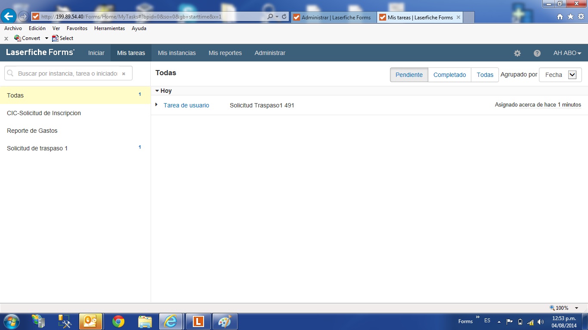Open the volume speaker tray icon
The width and height of the screenshot is (588, 330).
pos(541,321)
